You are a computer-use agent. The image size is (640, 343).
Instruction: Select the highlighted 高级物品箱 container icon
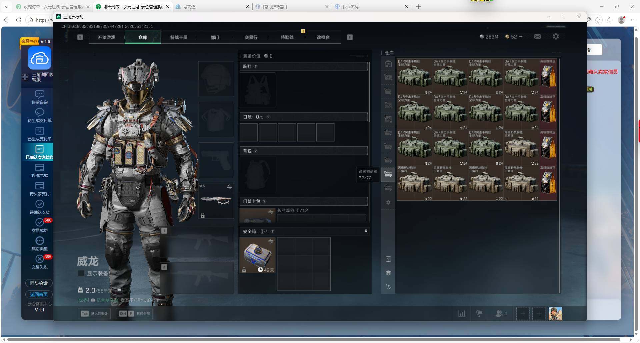click(388, 174)
